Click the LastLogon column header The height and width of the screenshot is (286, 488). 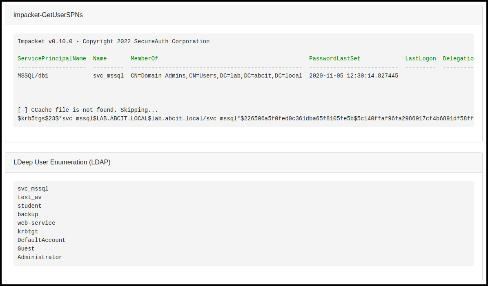click(421, 58)
